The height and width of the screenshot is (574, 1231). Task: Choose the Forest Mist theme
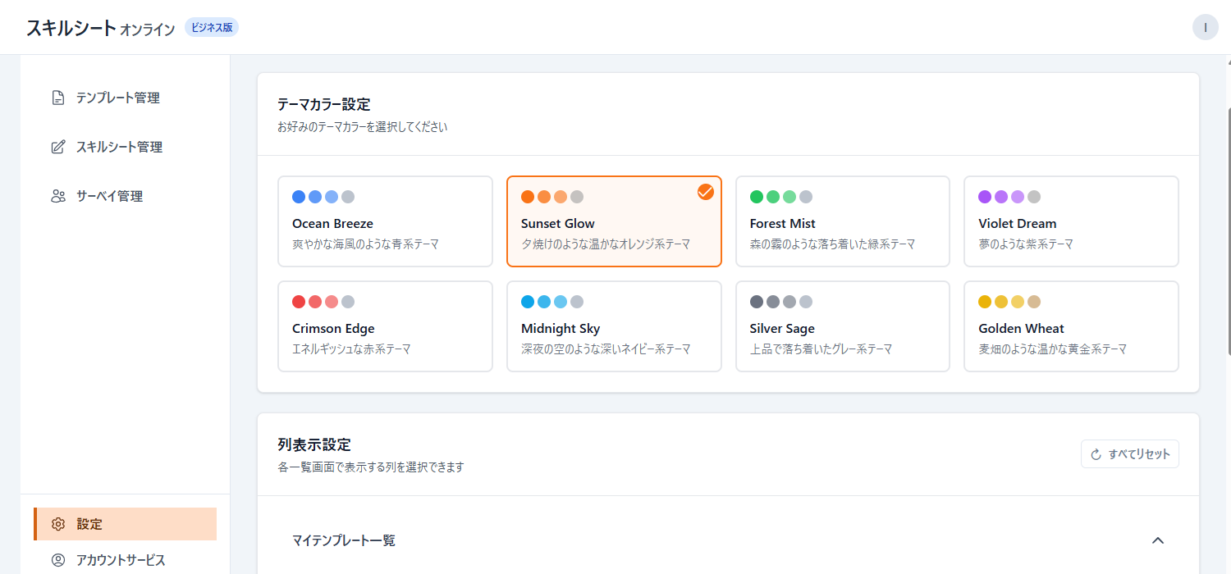click(842, 221)
